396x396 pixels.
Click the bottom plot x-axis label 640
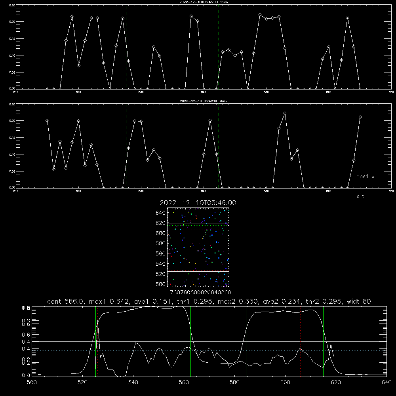click(x=386, y=383)
